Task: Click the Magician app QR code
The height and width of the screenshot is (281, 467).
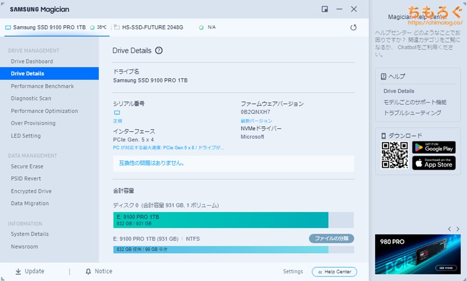Action: click(x=395, y=155)
